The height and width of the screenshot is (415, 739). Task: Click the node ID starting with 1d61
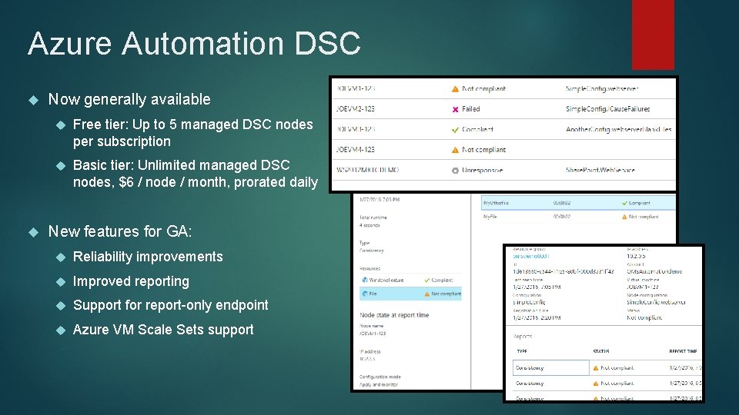tap(563, 271)
